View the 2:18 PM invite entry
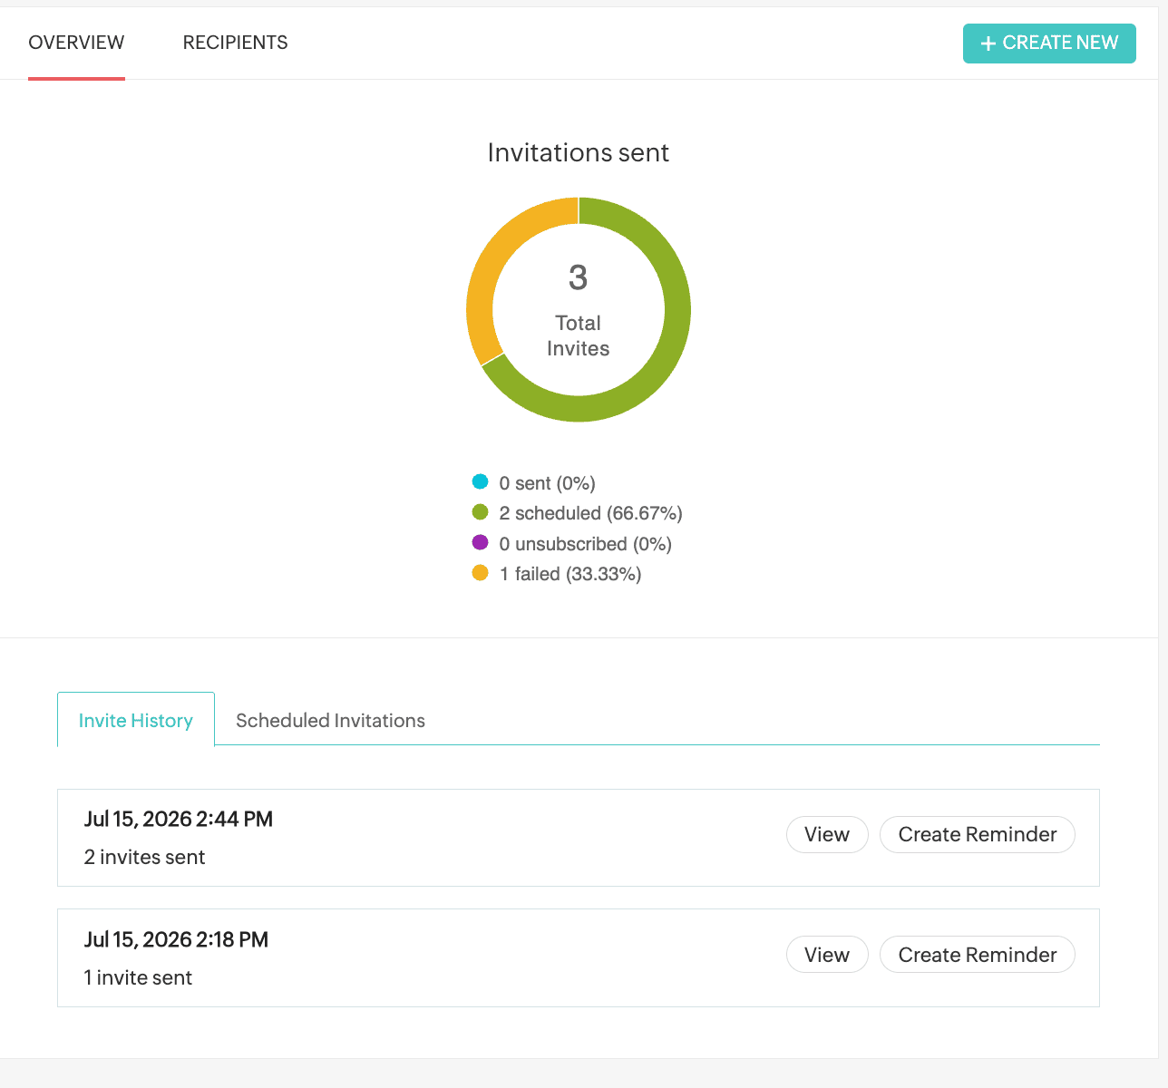Screen dimensions: 1168x1088 coord(827,955)
